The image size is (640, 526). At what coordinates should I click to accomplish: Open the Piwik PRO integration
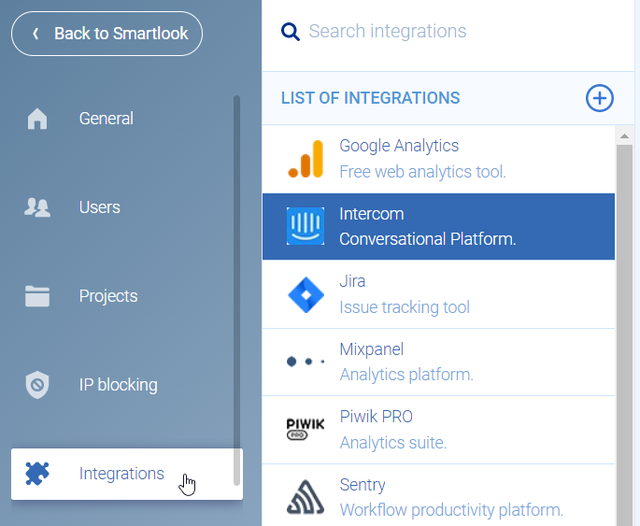[438, 430]
